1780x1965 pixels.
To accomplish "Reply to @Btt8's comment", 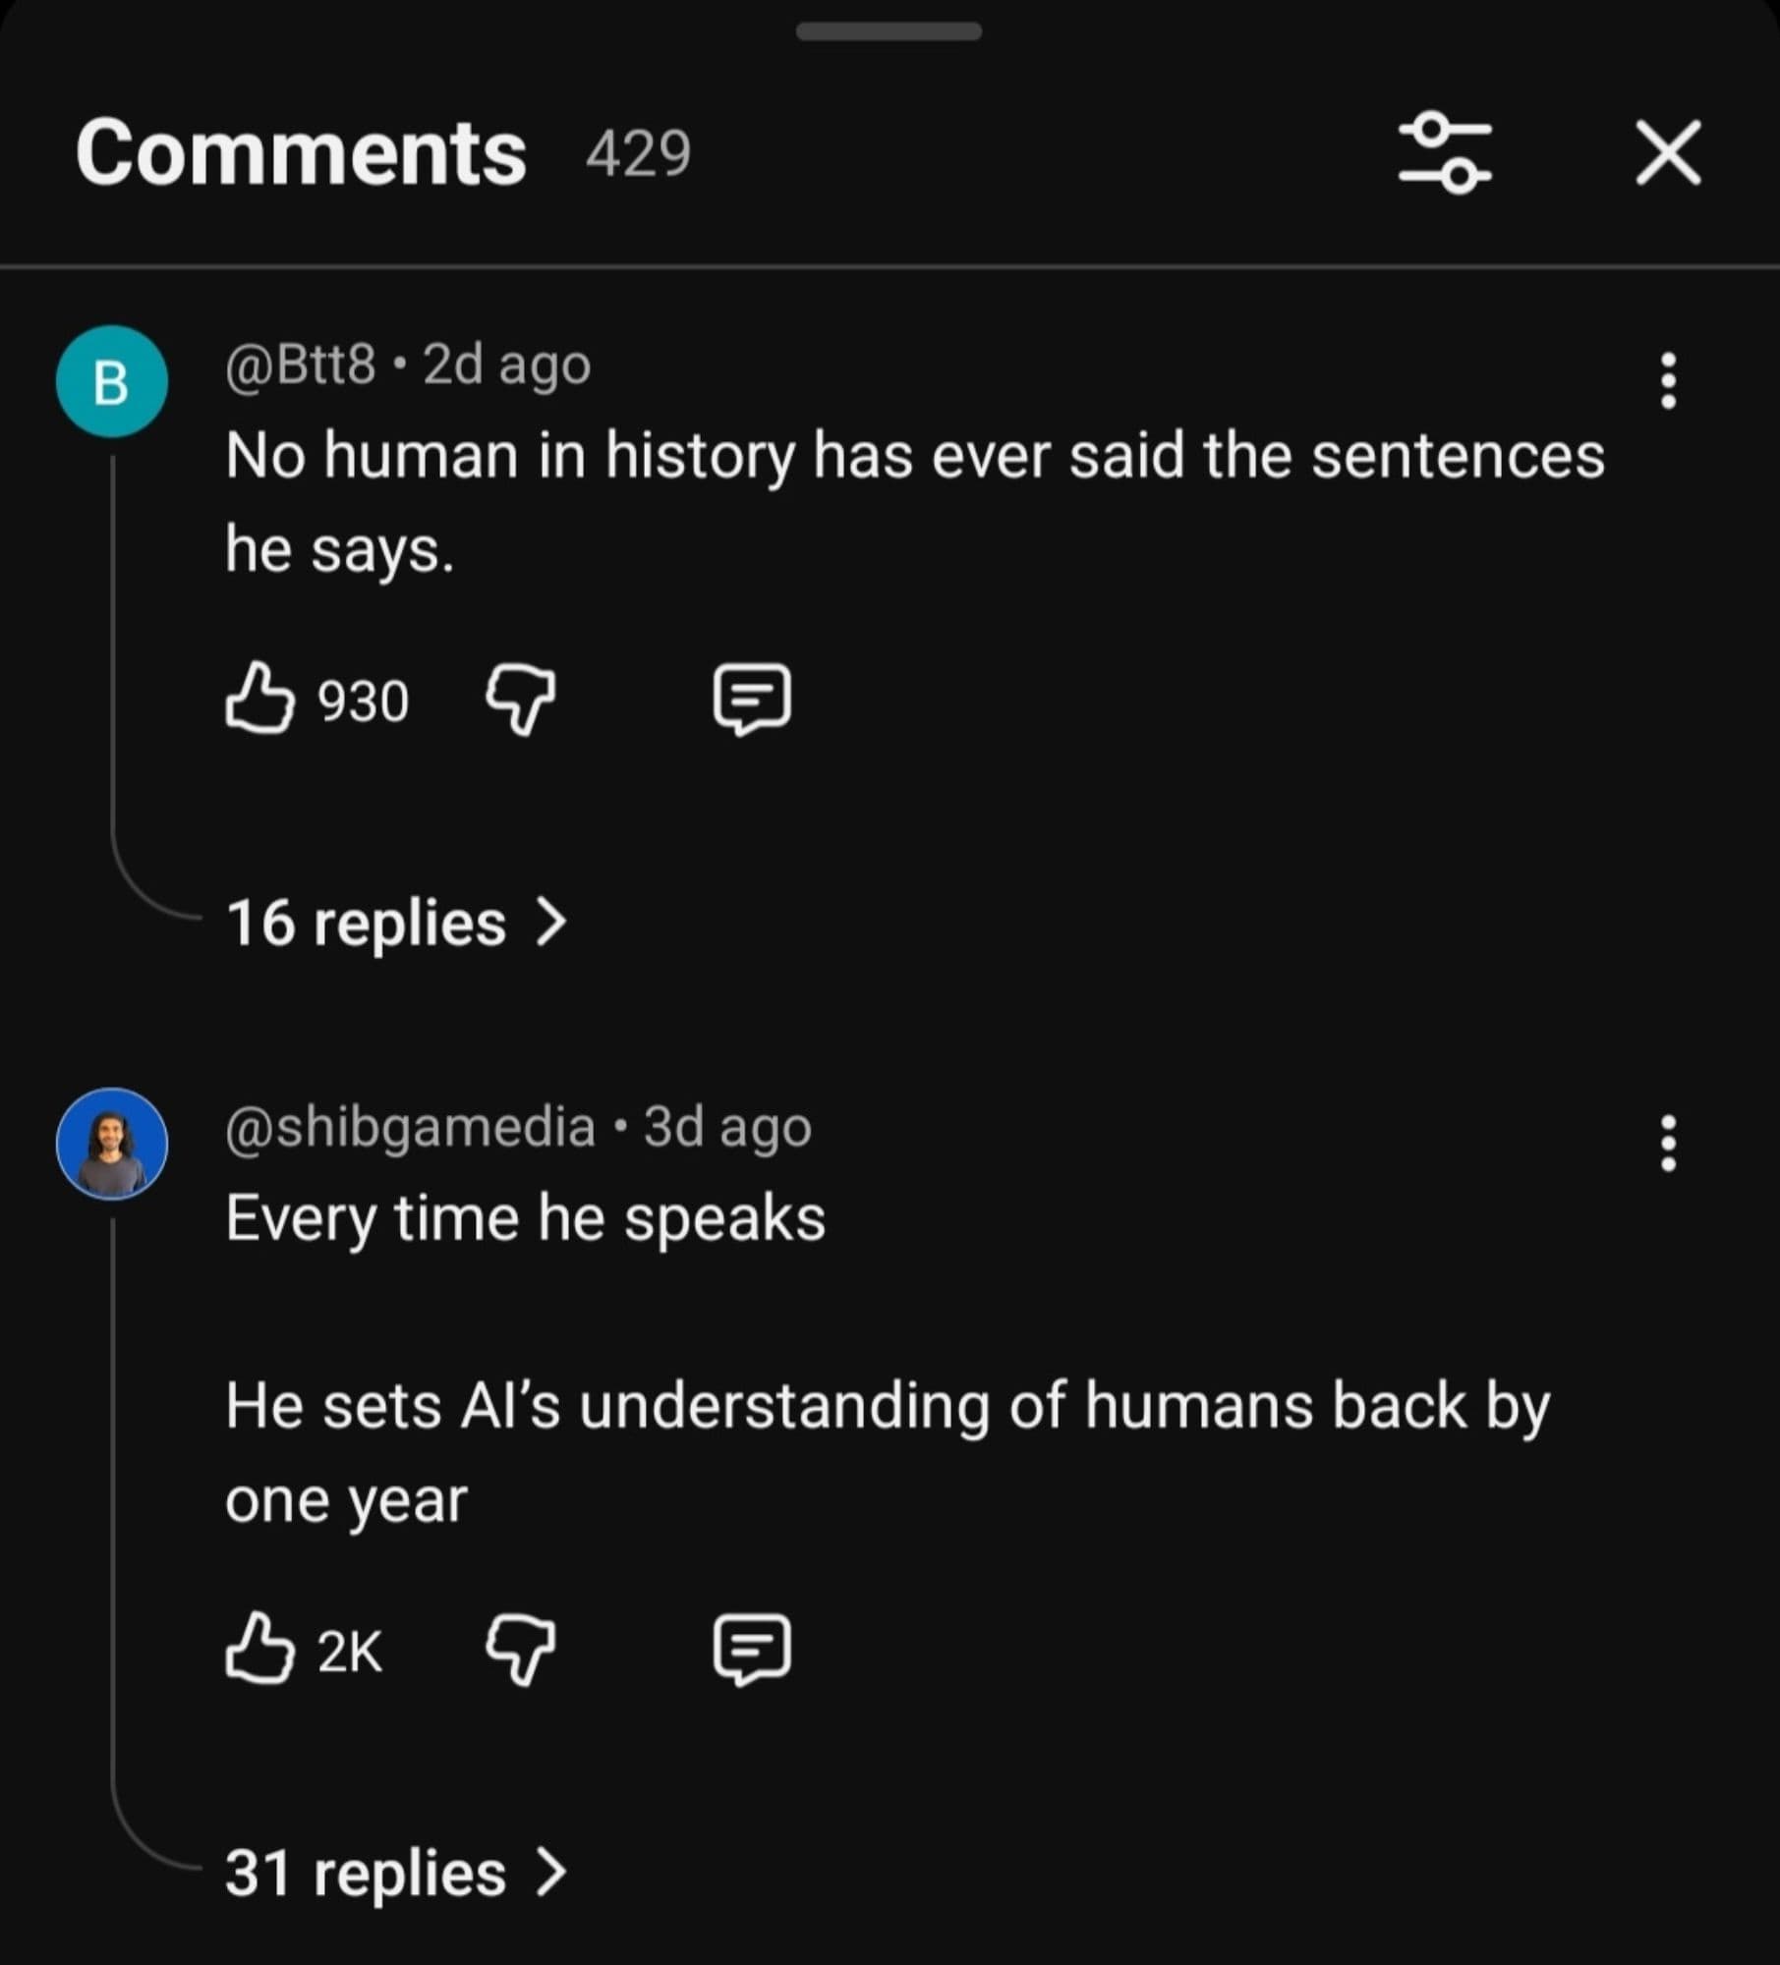I will (x=751, y=699).
